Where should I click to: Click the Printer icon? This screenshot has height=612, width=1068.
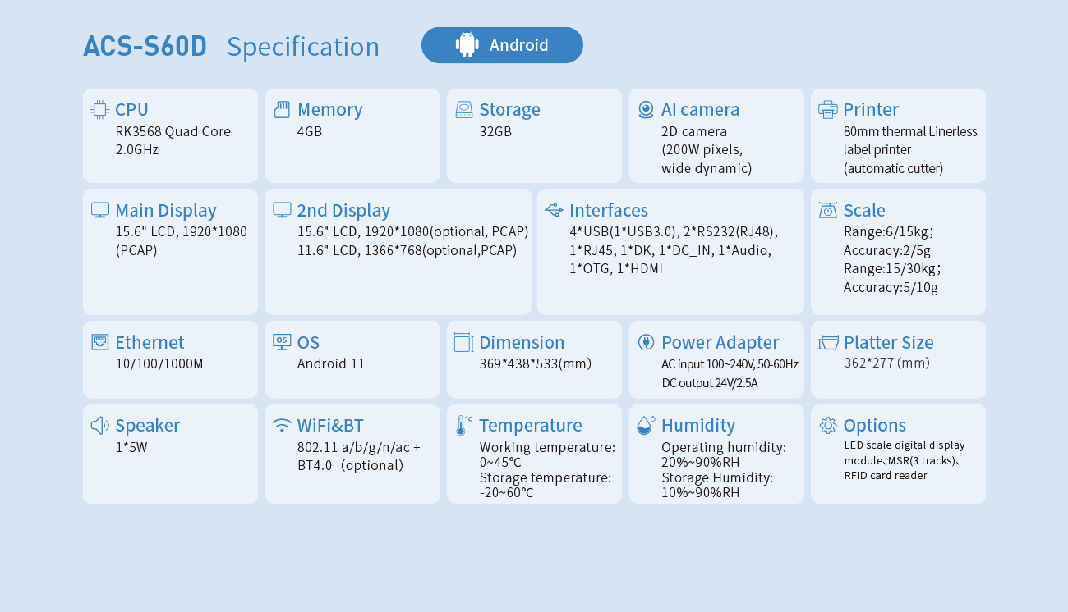tap(828, 110)
